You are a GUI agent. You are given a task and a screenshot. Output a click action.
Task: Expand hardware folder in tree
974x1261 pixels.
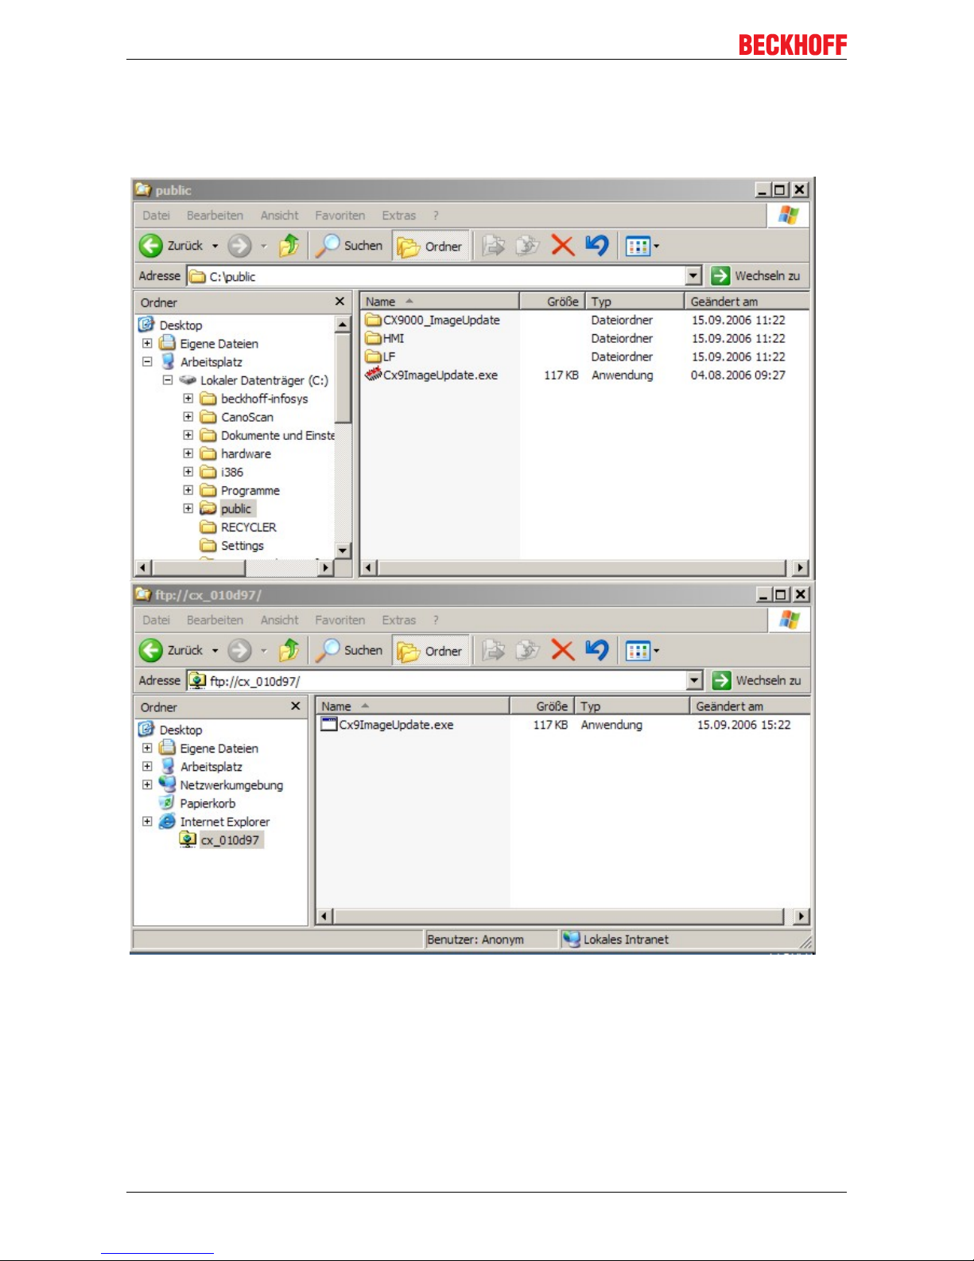pos(188,453)
